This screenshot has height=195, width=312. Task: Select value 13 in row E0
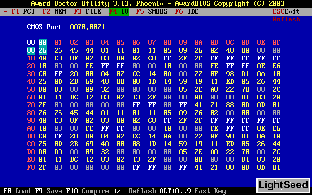136,159
